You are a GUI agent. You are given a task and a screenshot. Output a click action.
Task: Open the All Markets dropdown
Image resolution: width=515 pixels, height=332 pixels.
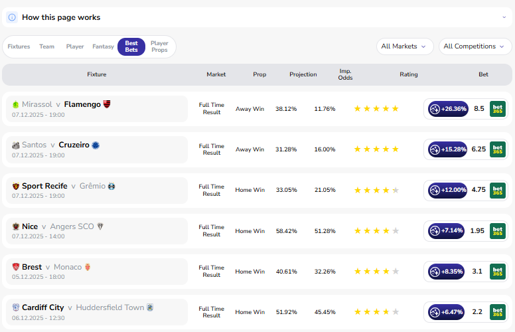point(405,46)
